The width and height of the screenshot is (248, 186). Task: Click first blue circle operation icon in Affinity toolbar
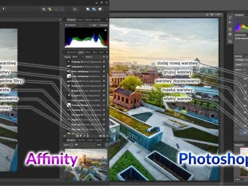tap(88, 9)
